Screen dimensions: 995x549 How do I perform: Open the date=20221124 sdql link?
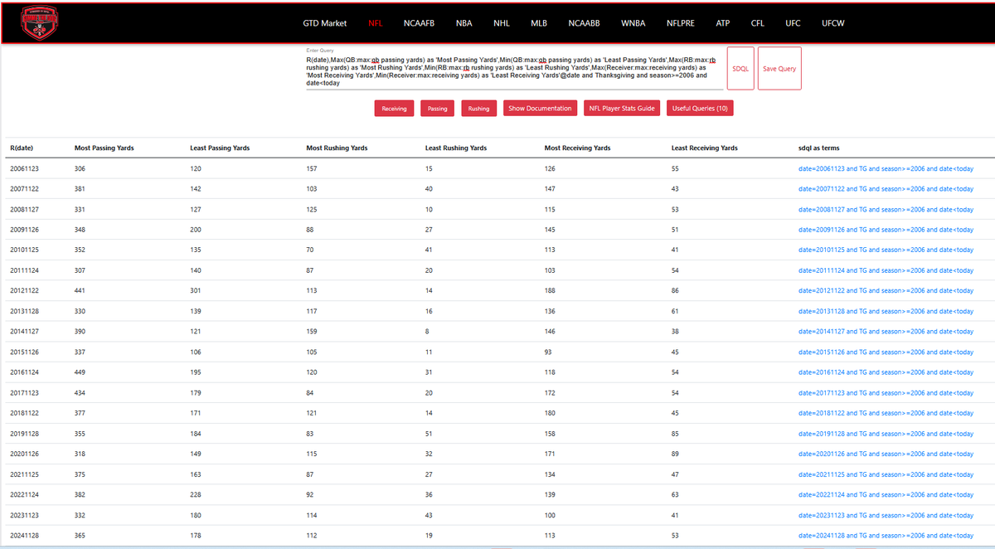click(886, 495)
